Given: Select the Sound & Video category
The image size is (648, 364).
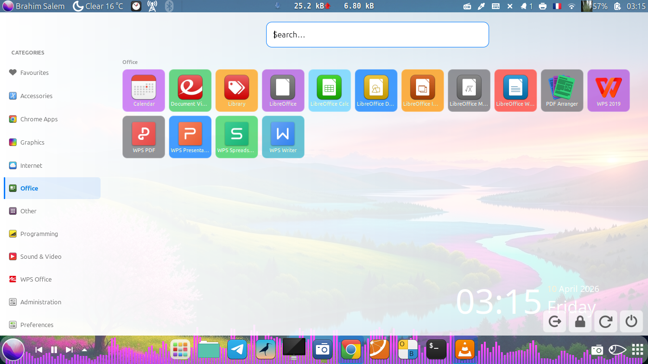Looking at the screenshot, I should [x=52, y=256].
